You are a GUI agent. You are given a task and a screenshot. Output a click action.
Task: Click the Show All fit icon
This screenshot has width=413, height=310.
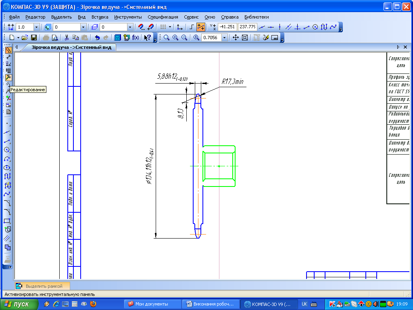pyautogui.click(x=245, y=38)
